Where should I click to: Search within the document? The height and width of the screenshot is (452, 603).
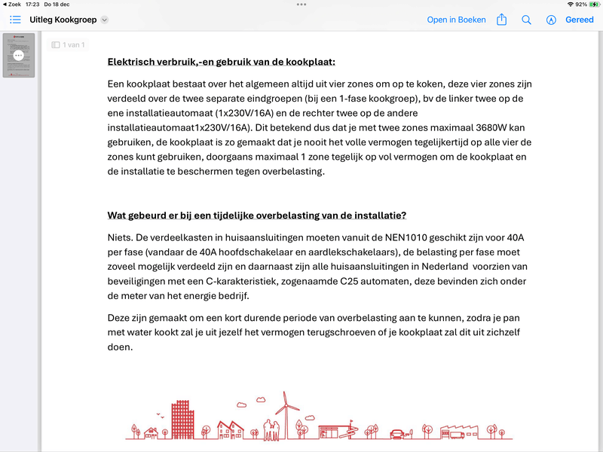tap(526, 20)
